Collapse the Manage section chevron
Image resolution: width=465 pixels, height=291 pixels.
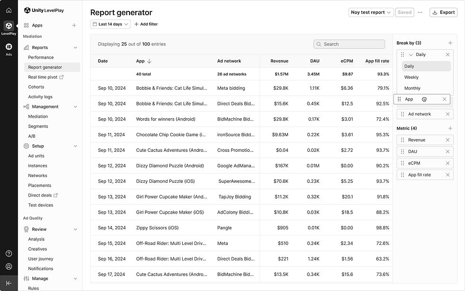click(75, 279)
